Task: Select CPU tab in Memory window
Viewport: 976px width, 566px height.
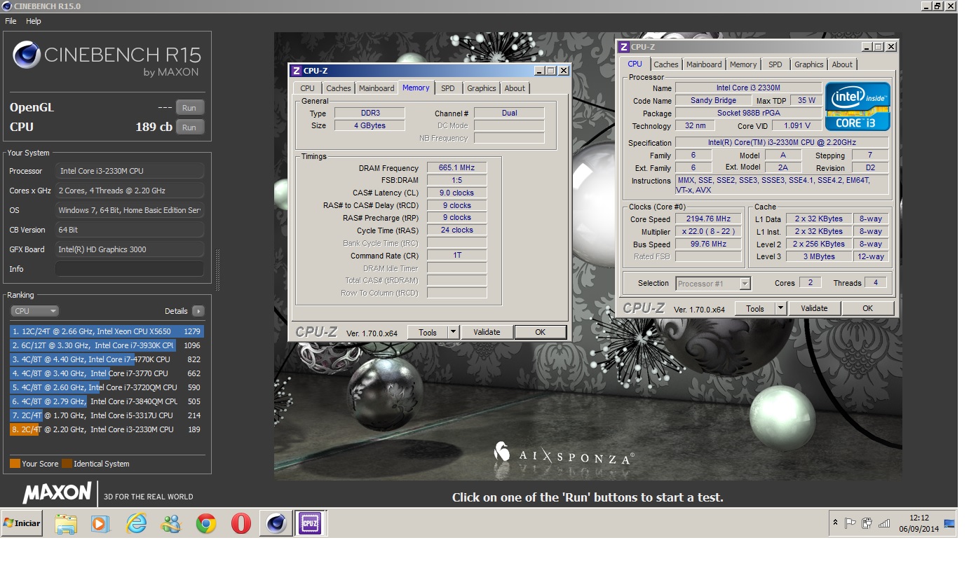Action: click(x=308, y=88)
